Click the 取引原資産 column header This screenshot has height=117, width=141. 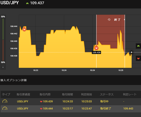(23, 94)
